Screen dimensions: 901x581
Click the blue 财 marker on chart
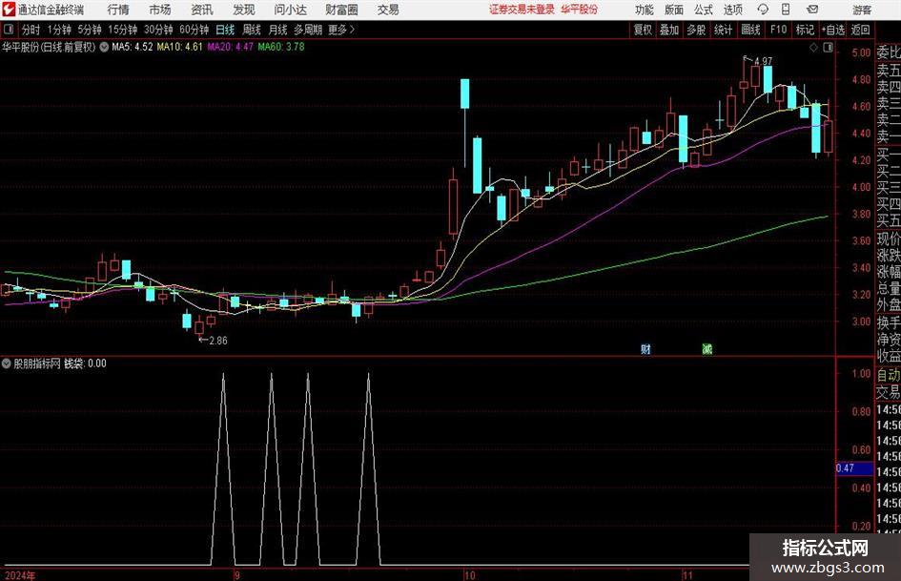click(x=645, y=348)
